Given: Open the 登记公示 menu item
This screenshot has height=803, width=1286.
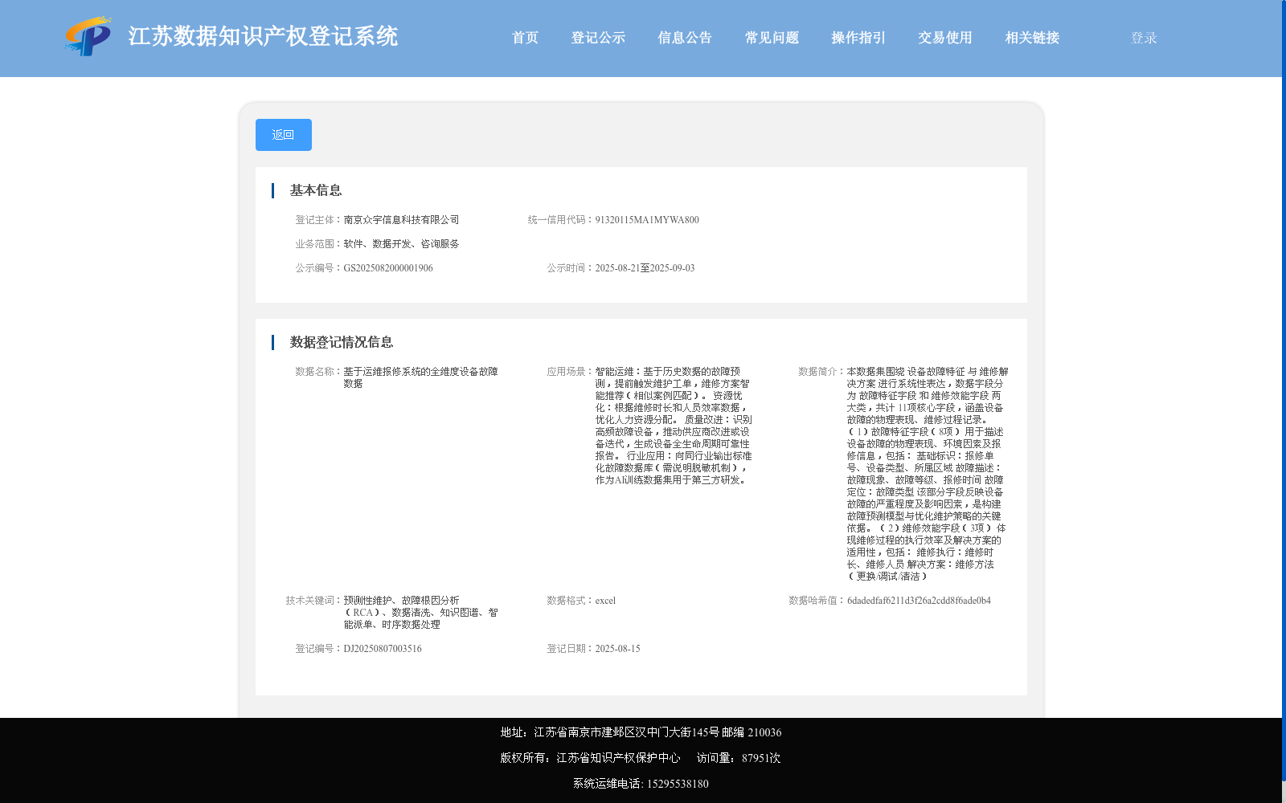Looking at the screenshot, I should click(x=598, y=38).
